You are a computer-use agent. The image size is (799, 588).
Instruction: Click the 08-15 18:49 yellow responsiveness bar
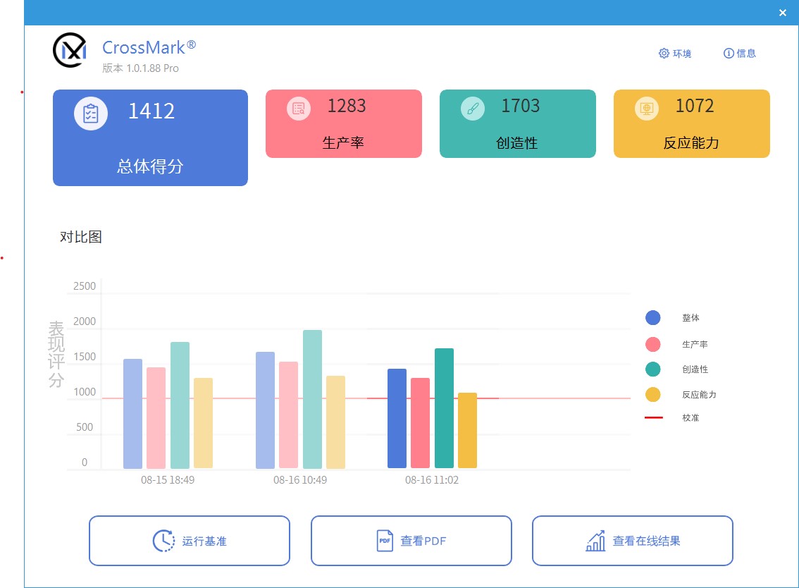point(204,423)
